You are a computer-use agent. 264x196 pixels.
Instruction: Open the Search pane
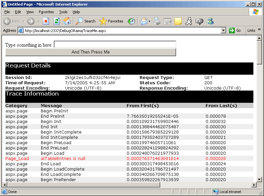[85, 21]
